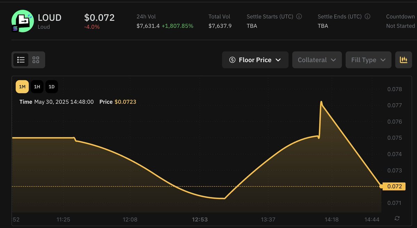
Task: Click the LOUD token logo icon
Action: pos(23,21)
